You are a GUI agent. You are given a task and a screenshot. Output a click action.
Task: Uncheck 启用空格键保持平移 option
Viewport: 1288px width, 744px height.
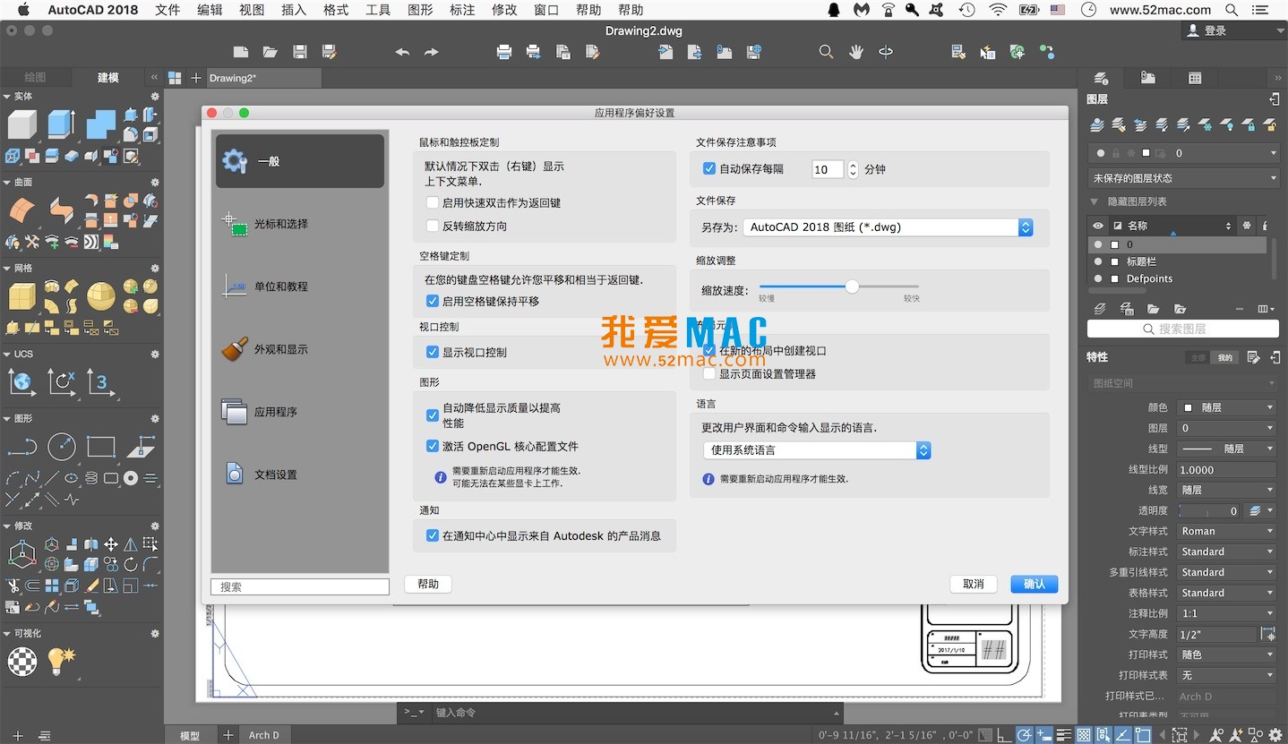click(x=433, y=302)
